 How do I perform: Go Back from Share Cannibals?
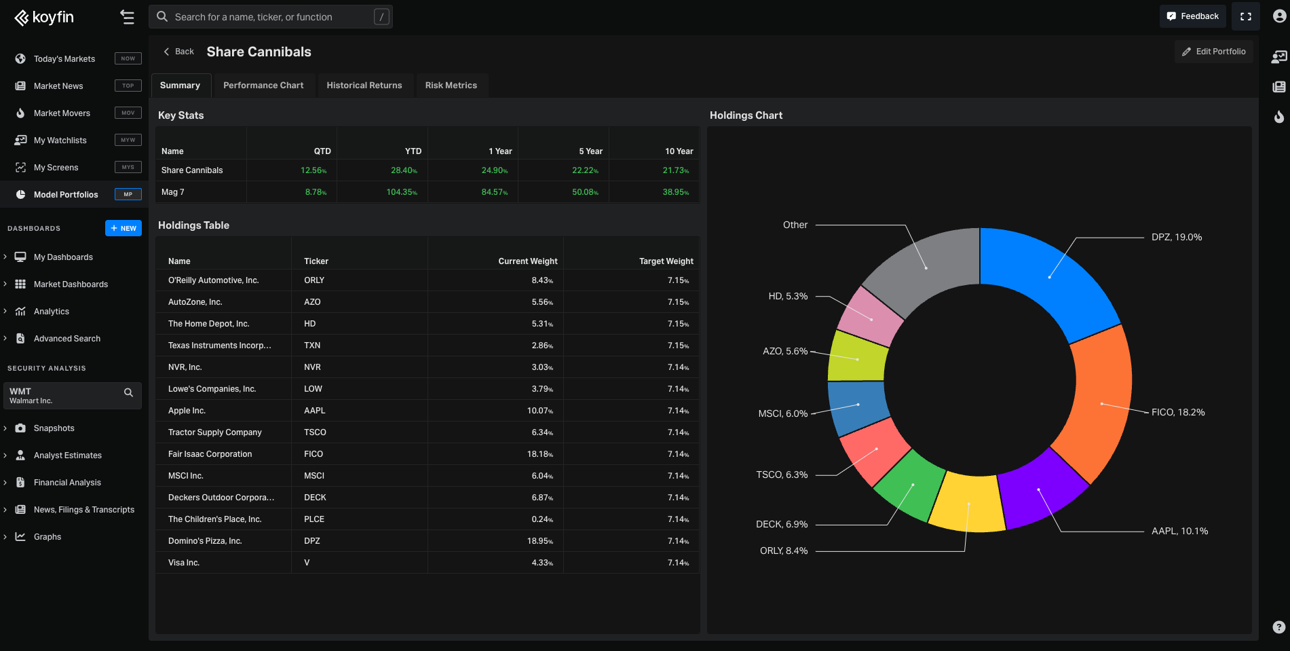(178, 52)
